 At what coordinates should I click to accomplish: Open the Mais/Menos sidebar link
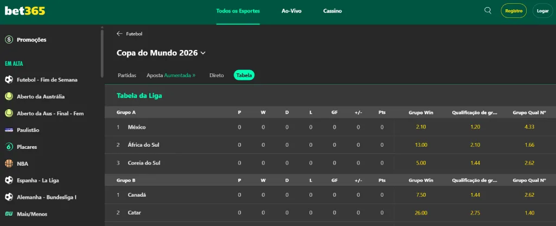[x=32, y=214]
